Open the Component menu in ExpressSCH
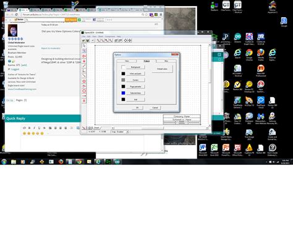 pos(110,36)
